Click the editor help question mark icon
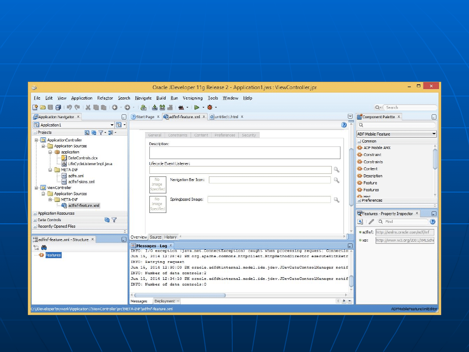The height and width of the screenshot is (352, 469). 343,125
